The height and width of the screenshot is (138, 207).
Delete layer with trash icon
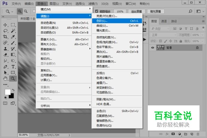coord(198,134)
